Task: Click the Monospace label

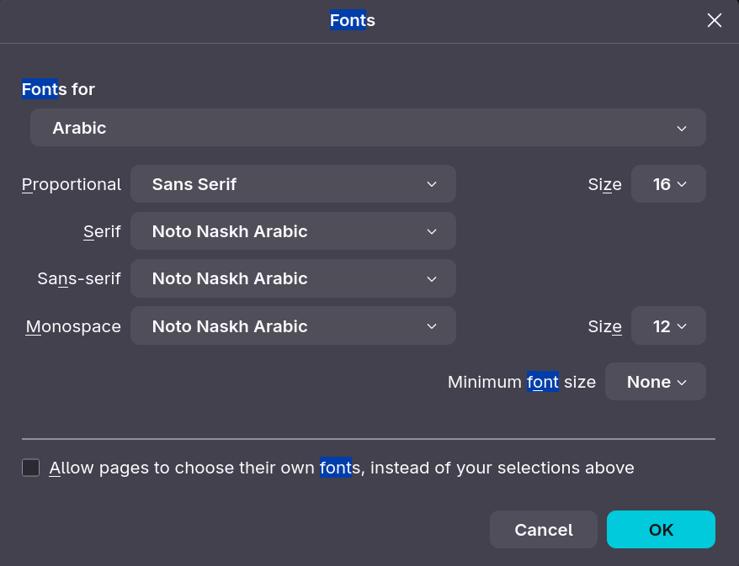Action: tap(73, 326)
